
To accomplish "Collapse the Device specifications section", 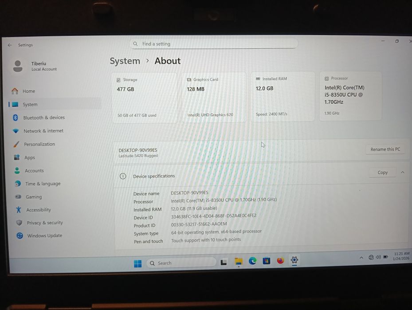I will [403, 173].
